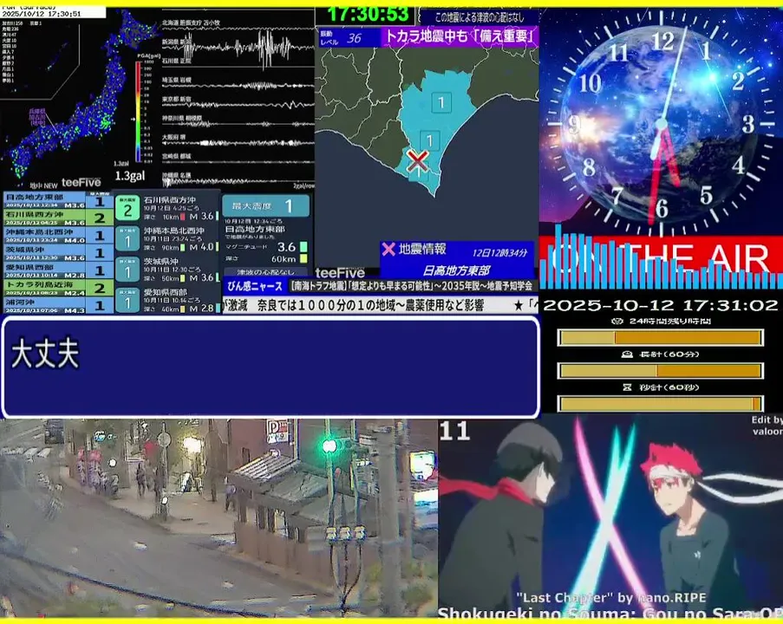Click the 大丈夫 text in blue message box
The image size is (783, 624).
(x=45, y=354)
